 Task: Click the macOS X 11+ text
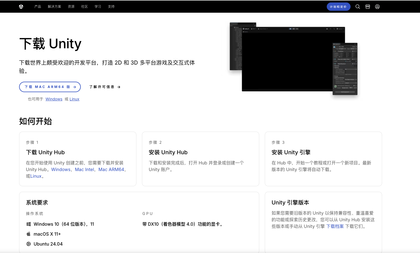[47, 234]
